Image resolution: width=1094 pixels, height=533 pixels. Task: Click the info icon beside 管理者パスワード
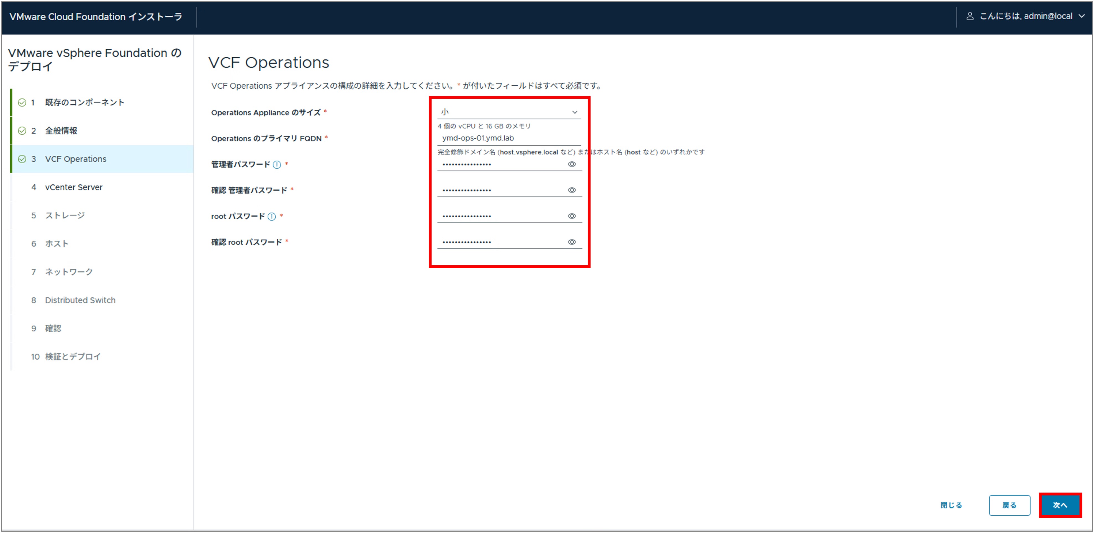click(x=277, y=165)
